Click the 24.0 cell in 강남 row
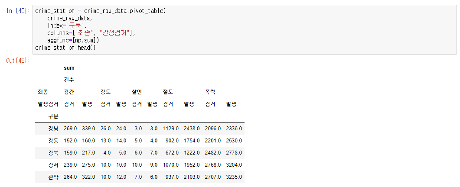The width and height of the screenshot is (460, 187). click(x=121, y=129)
